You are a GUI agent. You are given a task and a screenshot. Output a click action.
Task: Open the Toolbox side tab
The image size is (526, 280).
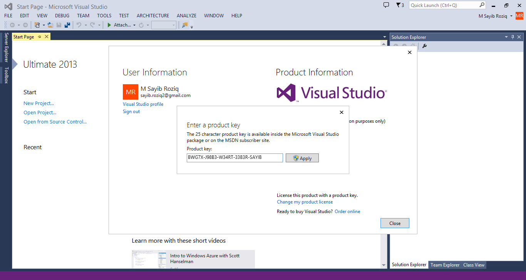tap(6, 75)
